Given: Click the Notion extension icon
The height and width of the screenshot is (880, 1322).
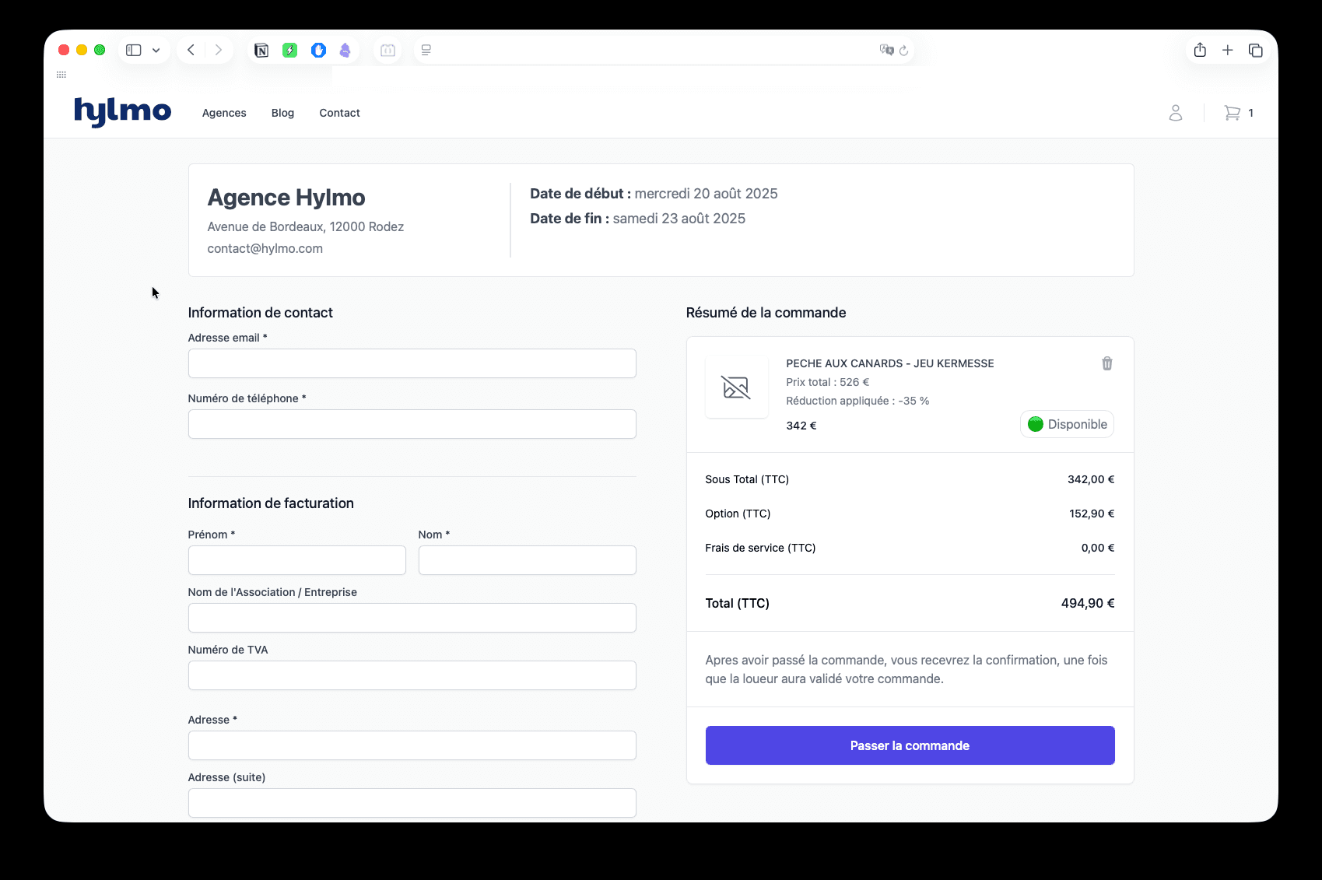Looking at the screenshot, I should point(261,51).
